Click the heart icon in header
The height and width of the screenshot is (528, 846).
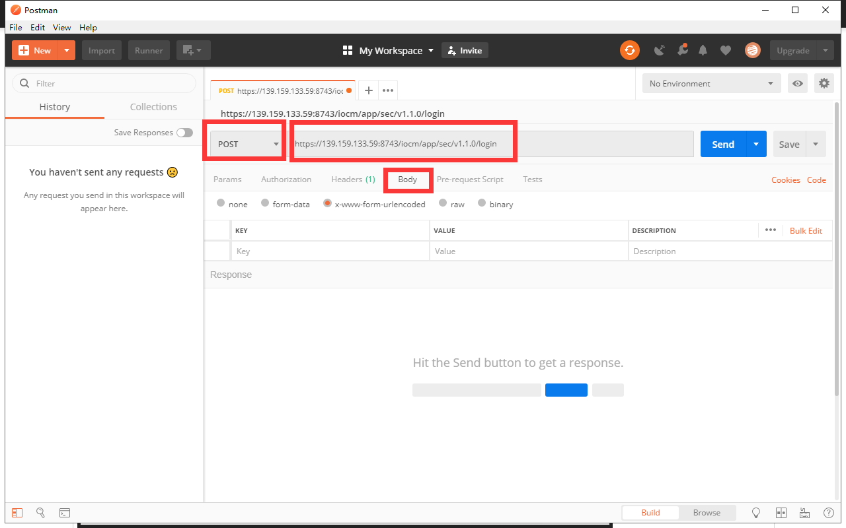coord(726,50)
